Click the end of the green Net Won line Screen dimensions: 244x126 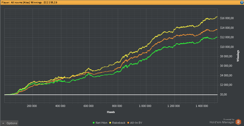point(217,37)
